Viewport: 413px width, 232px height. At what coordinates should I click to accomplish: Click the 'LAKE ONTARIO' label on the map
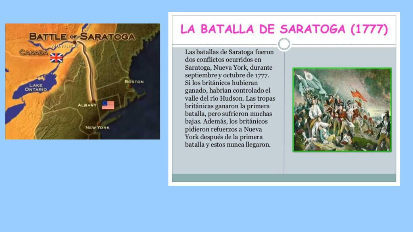coord(36,87)
